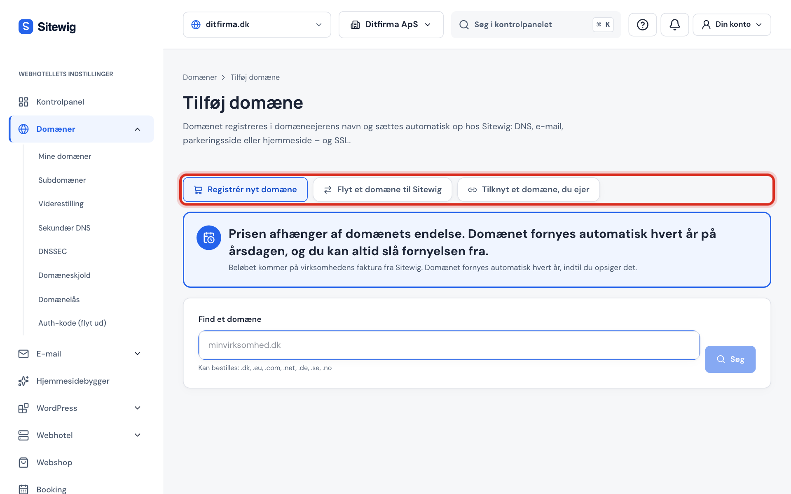Viewport: 791px width, 494px height.
Task: Open Sekundær DNS submenu item
Action: click(x=64, y=228)
